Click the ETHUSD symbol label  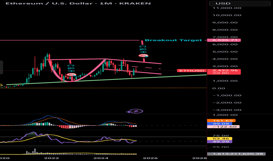click(192, 71)
